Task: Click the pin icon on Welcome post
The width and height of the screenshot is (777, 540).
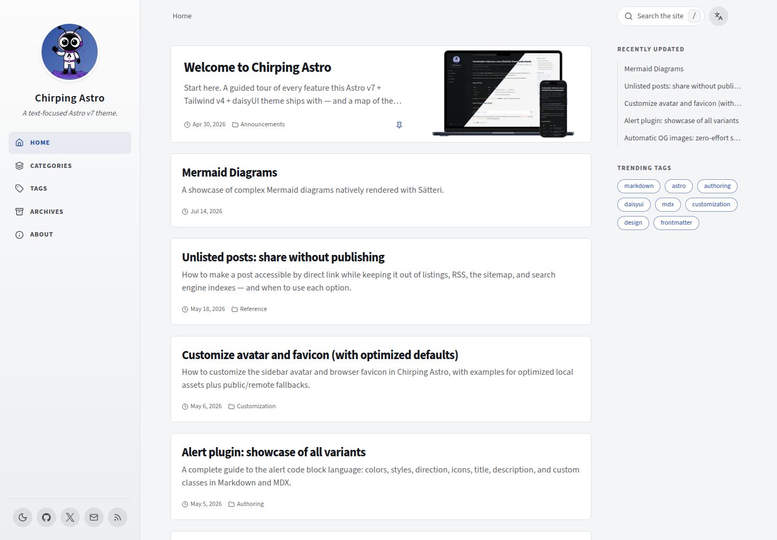Action: tap(399, 125)
